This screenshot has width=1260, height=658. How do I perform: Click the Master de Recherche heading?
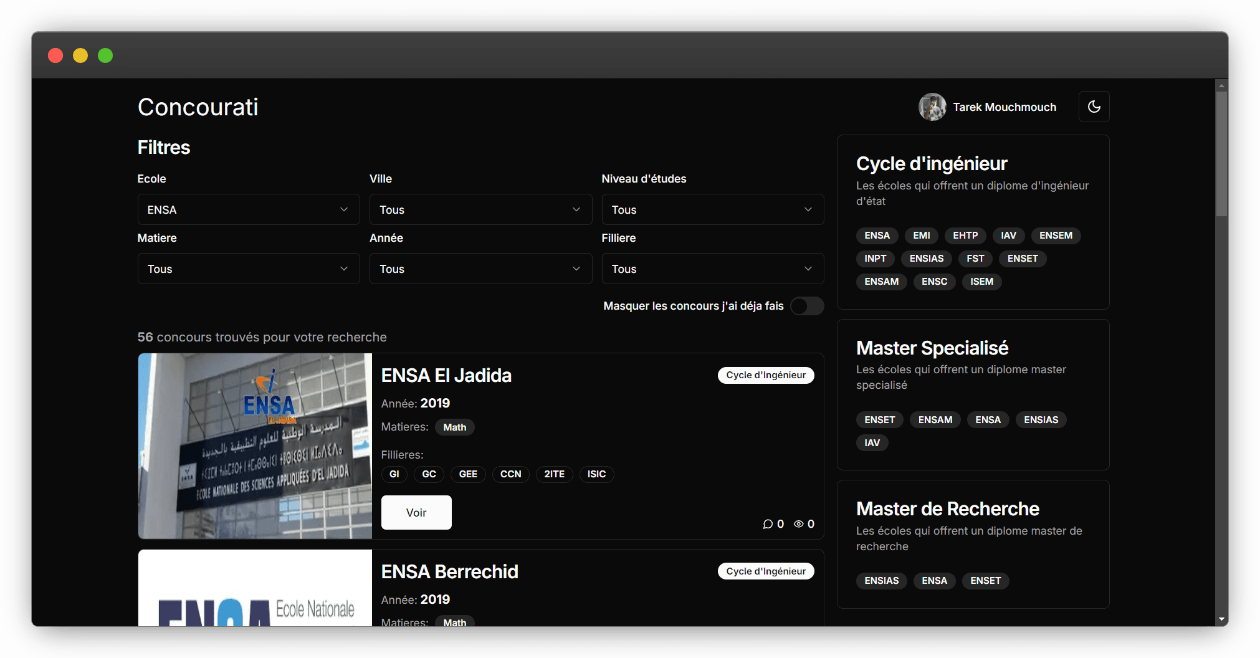click(948, 509)
